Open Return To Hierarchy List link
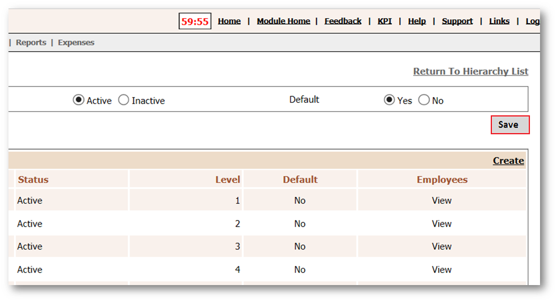Screen dimensions: 557x302 (471, 71)
